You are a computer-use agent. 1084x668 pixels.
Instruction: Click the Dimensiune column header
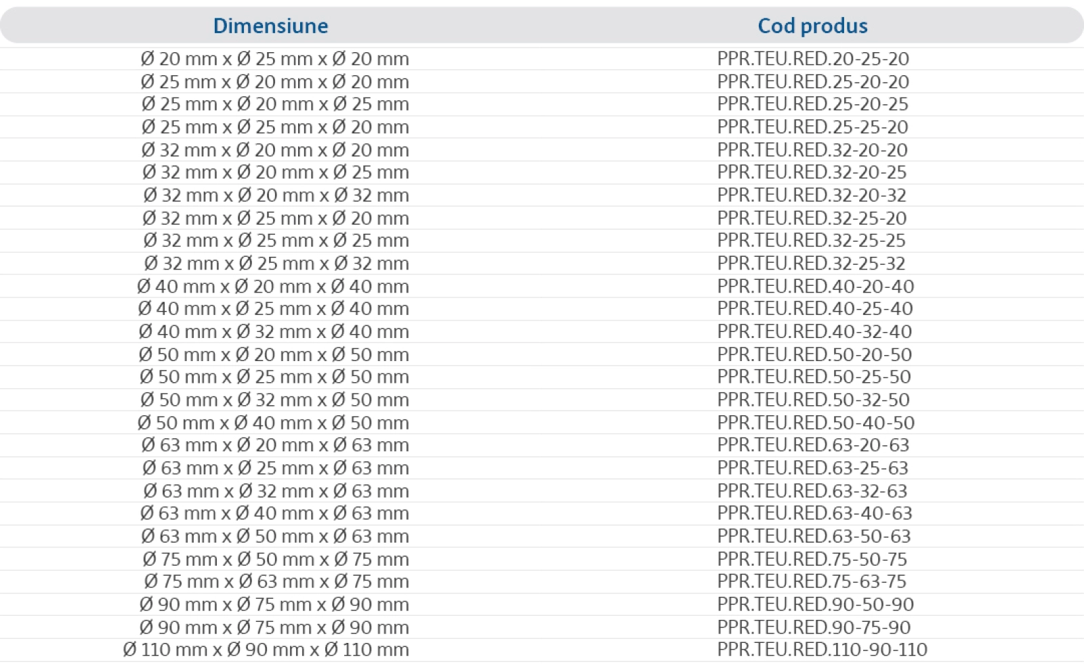(270, 26)
